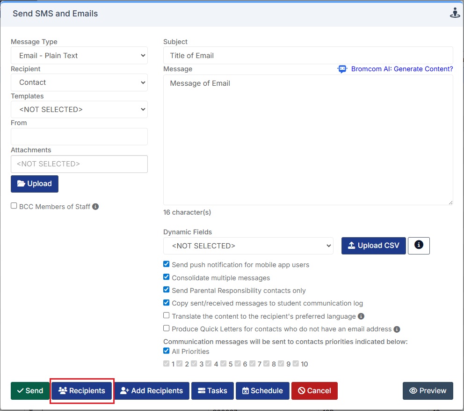Click the red Cancel button
Viewport: 464px width, 411px height.
click(x=314, y=391)
